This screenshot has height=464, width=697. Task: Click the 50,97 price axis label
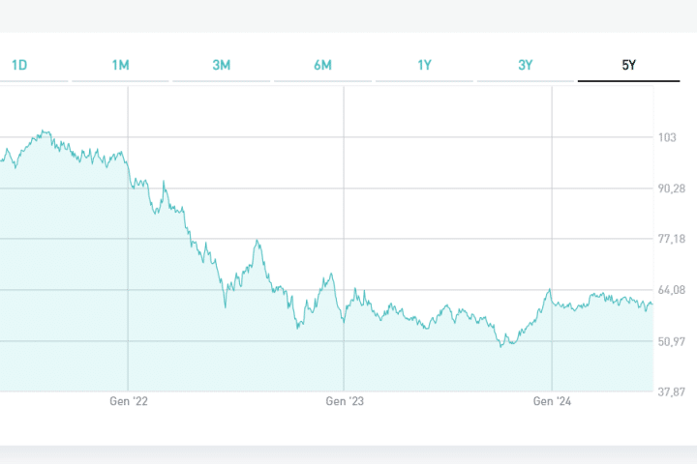pos(672,341)
